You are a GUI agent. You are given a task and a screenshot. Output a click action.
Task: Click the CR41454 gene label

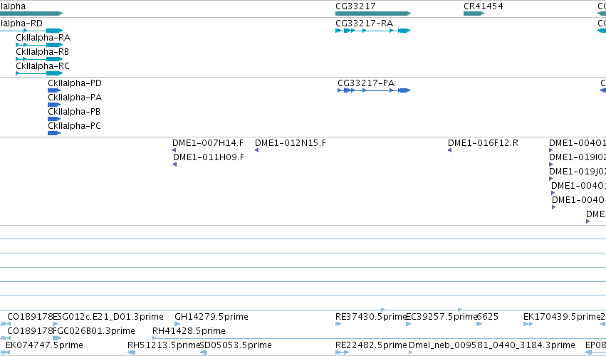pyautogui.click(x=484, y=6)
